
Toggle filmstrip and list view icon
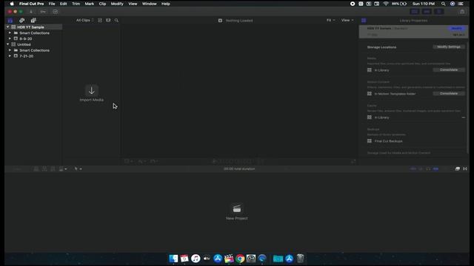[x=100, y=20]
